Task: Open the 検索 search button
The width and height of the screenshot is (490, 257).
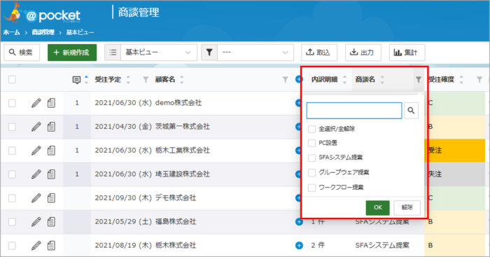Action: point(22,53)
